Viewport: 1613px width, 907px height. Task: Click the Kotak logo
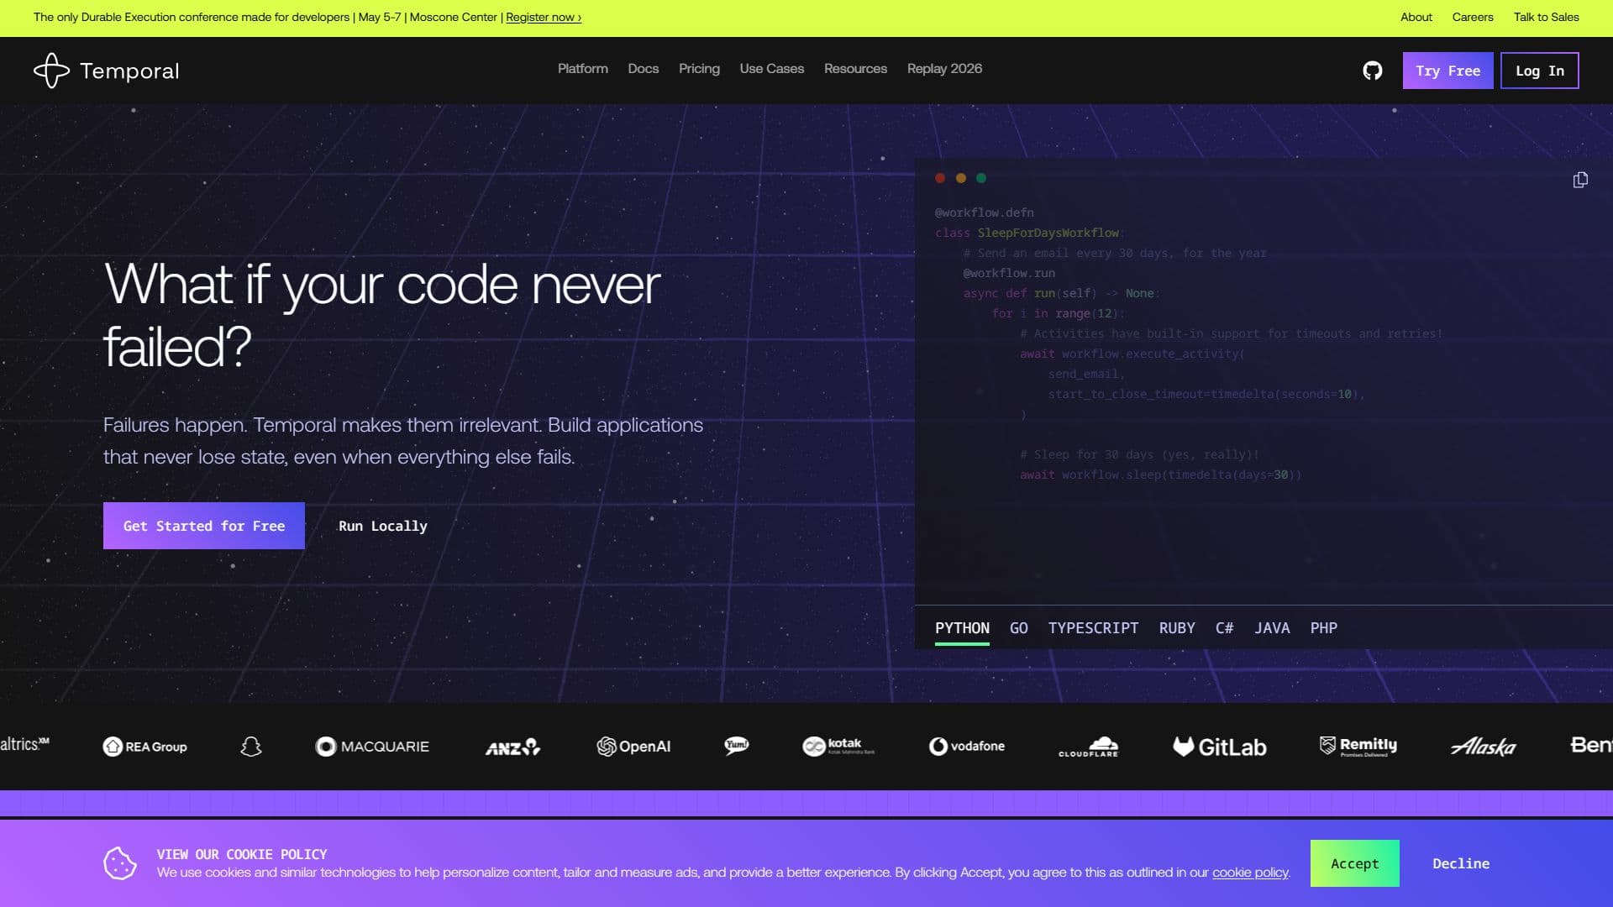(x=838, y=746)
